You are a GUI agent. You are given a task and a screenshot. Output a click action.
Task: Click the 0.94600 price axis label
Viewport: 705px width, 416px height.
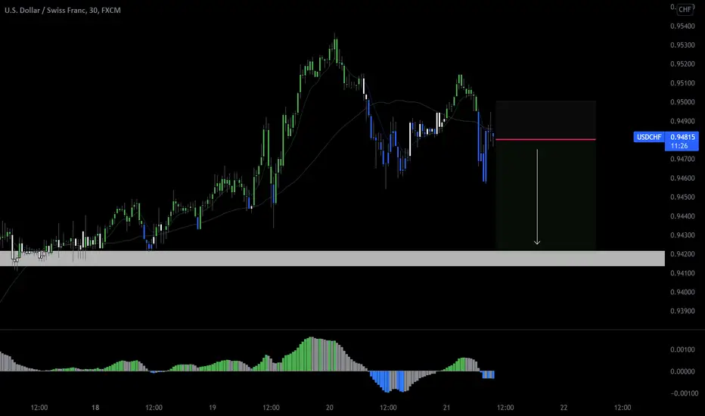tap(682, 178)
